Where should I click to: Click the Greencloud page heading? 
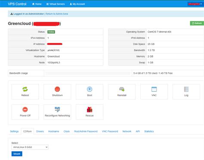[x=34, y=24]
